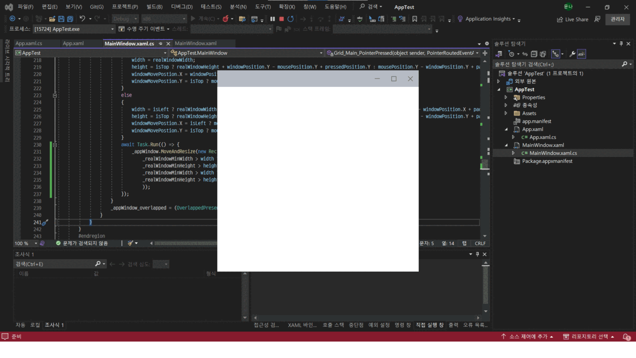Toggle auto-hide pin on the immediate window panel
This screenshot has height=358, width=636.
coord(477,254)
